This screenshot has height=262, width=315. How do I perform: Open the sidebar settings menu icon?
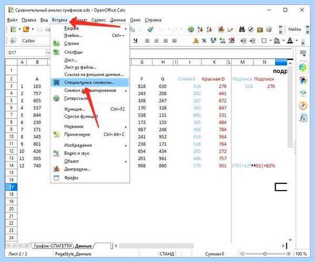click(303, 53)
